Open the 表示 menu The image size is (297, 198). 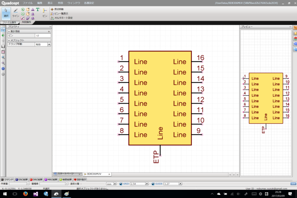coord(50,3)
